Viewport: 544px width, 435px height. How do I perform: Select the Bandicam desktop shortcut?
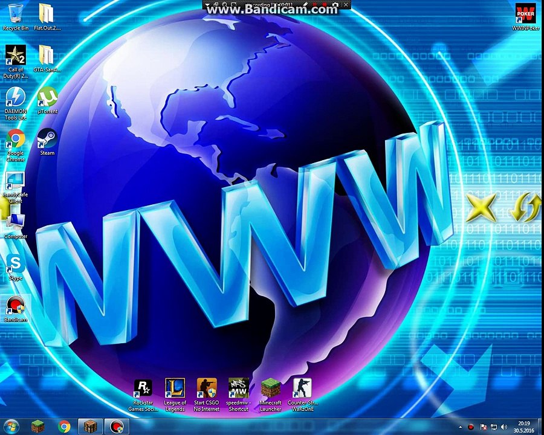16,309
